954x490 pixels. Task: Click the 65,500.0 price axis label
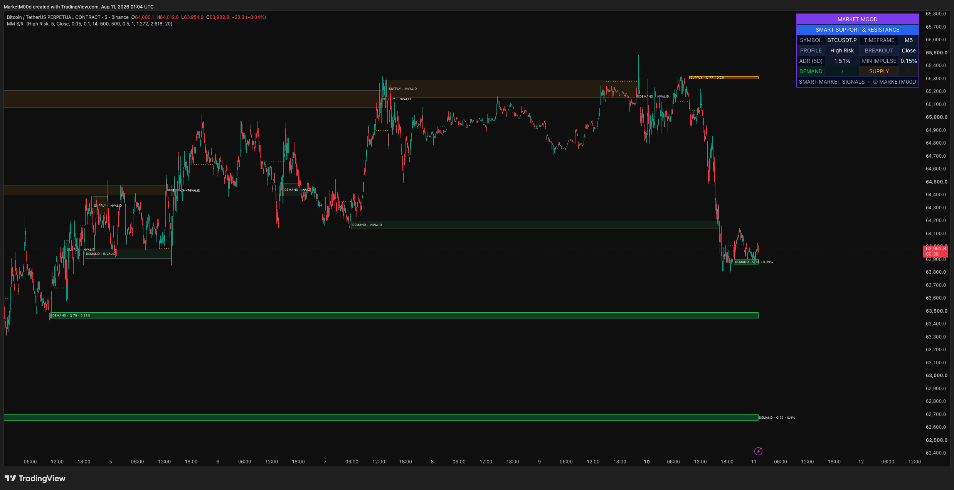pyautogui.click(x=937, y=53)
